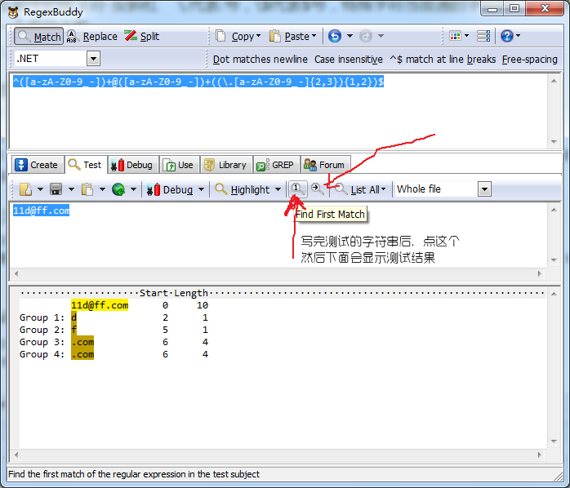
Task: Expand the open file dropdown arrow
Action: (x=40, y=189)
